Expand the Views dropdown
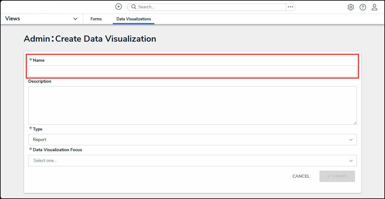 click(75, 19)
